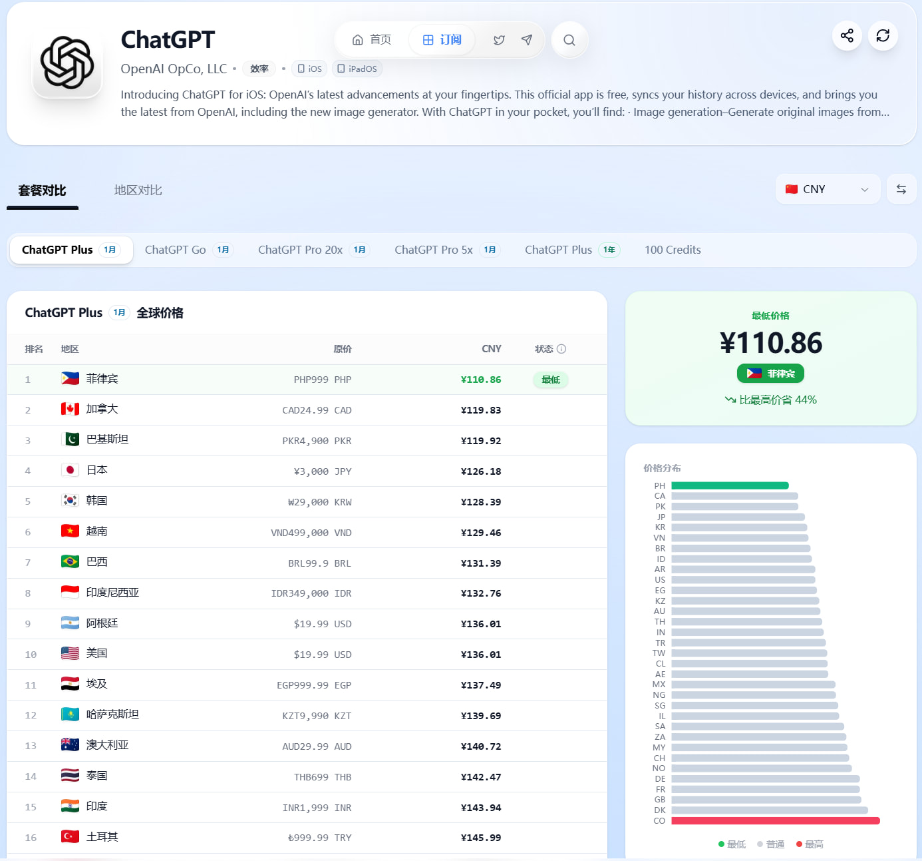Select the ChatGPT Plus 1年 plan tab
Screen dimensions: 922x861
[572, 250]
